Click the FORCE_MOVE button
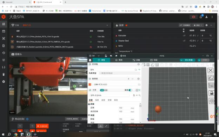Image resolution: width=219 pixels, height=137 pixels. tap(72, 119)
